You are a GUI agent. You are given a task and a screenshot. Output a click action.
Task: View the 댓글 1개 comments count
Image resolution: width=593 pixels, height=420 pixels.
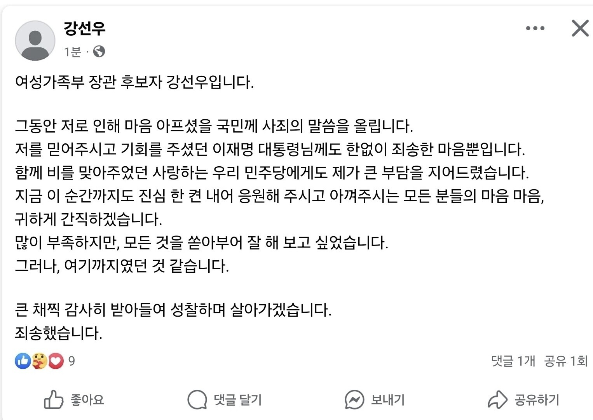[513, 361]
